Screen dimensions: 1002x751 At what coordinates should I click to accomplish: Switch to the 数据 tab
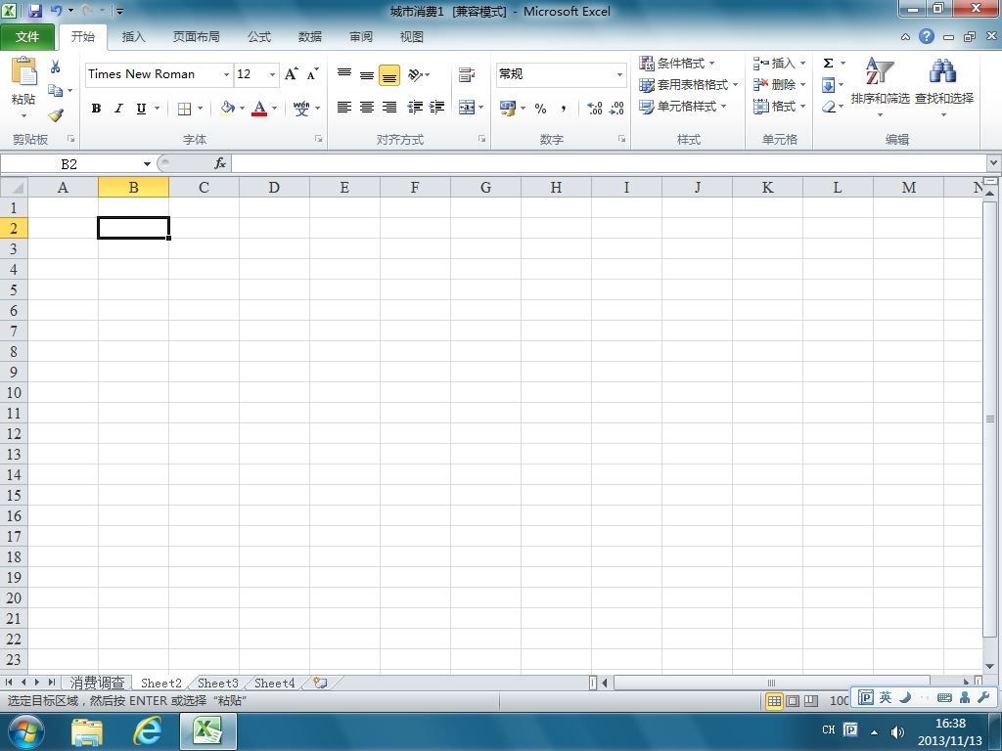coord(310,36)
